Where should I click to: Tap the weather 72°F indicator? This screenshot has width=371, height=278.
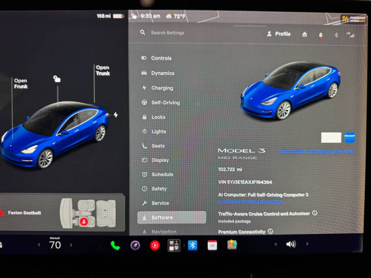click(176, 16)
